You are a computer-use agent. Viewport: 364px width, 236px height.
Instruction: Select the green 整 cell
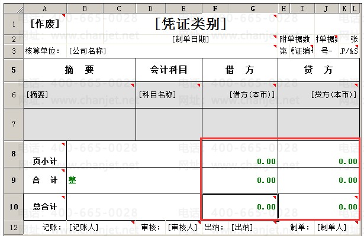click(134, 181)
